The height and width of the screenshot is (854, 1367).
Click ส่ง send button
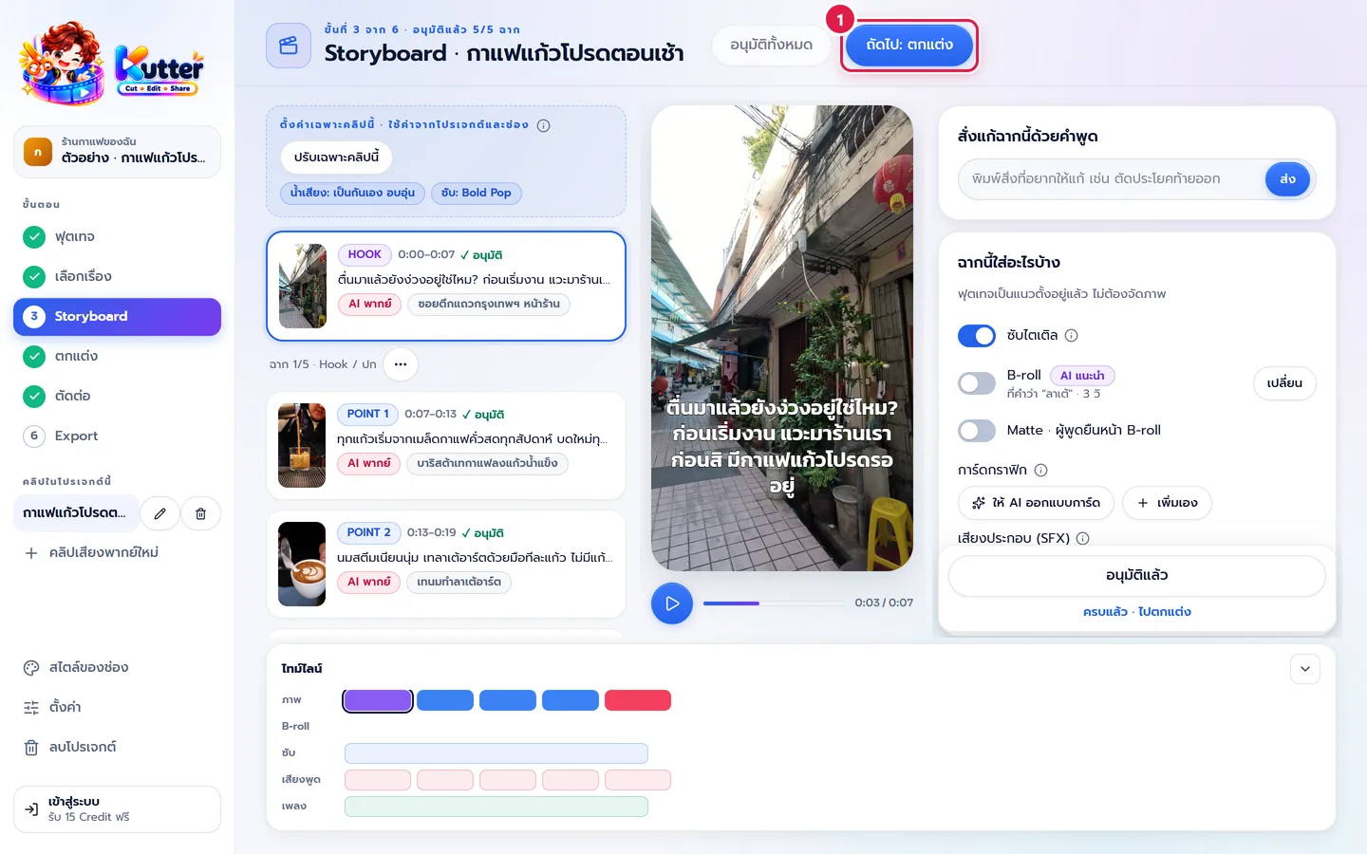coord(1287,179)
